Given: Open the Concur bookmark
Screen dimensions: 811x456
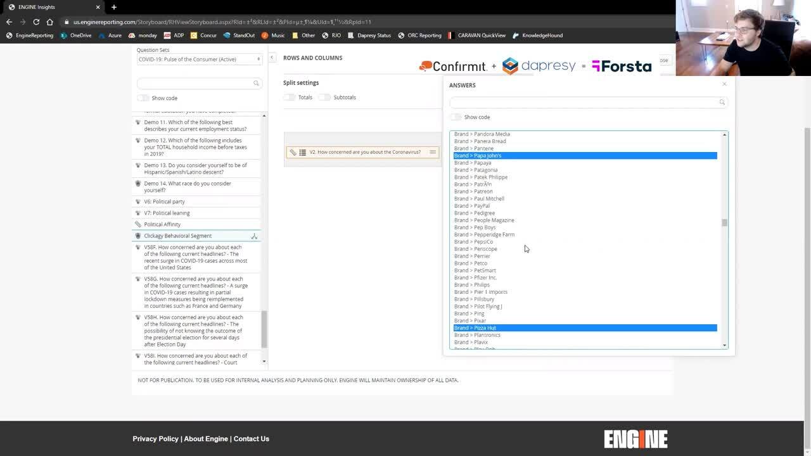Looking at the screenshot, I should pyautogui.click(x=203, y=35).
